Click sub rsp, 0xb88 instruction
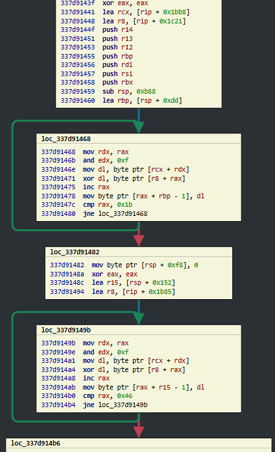Image resolution: width=275 pixels, height=452 pixels. [108, 91]
